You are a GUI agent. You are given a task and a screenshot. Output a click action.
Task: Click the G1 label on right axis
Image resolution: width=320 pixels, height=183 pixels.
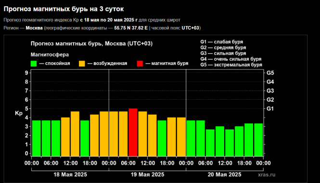point(270,109)
